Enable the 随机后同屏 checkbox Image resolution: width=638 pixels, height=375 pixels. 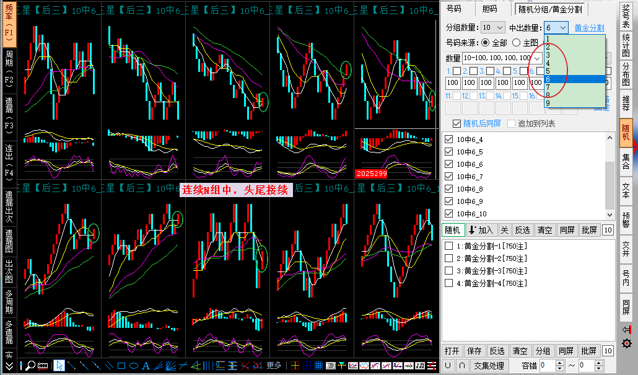(457, 123)
